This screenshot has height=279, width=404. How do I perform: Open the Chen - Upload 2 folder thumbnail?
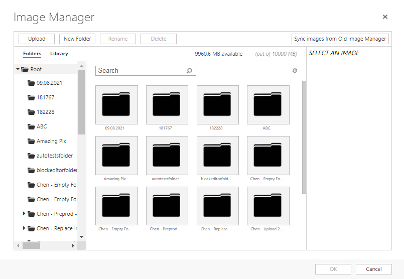pyautogui.click(x=268, y=206)
